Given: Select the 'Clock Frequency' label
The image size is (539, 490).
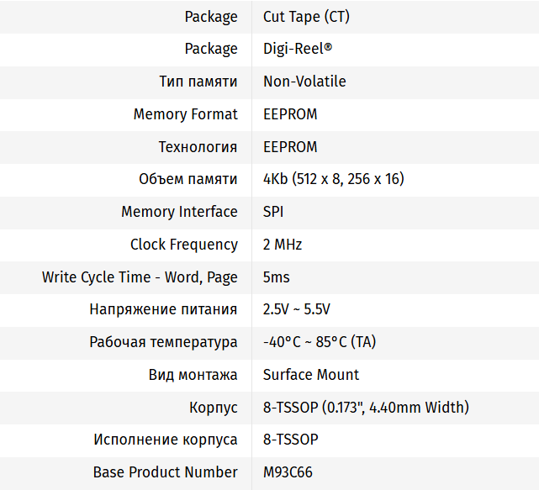Looking at the screenshot, I should (x=184, y=245).
